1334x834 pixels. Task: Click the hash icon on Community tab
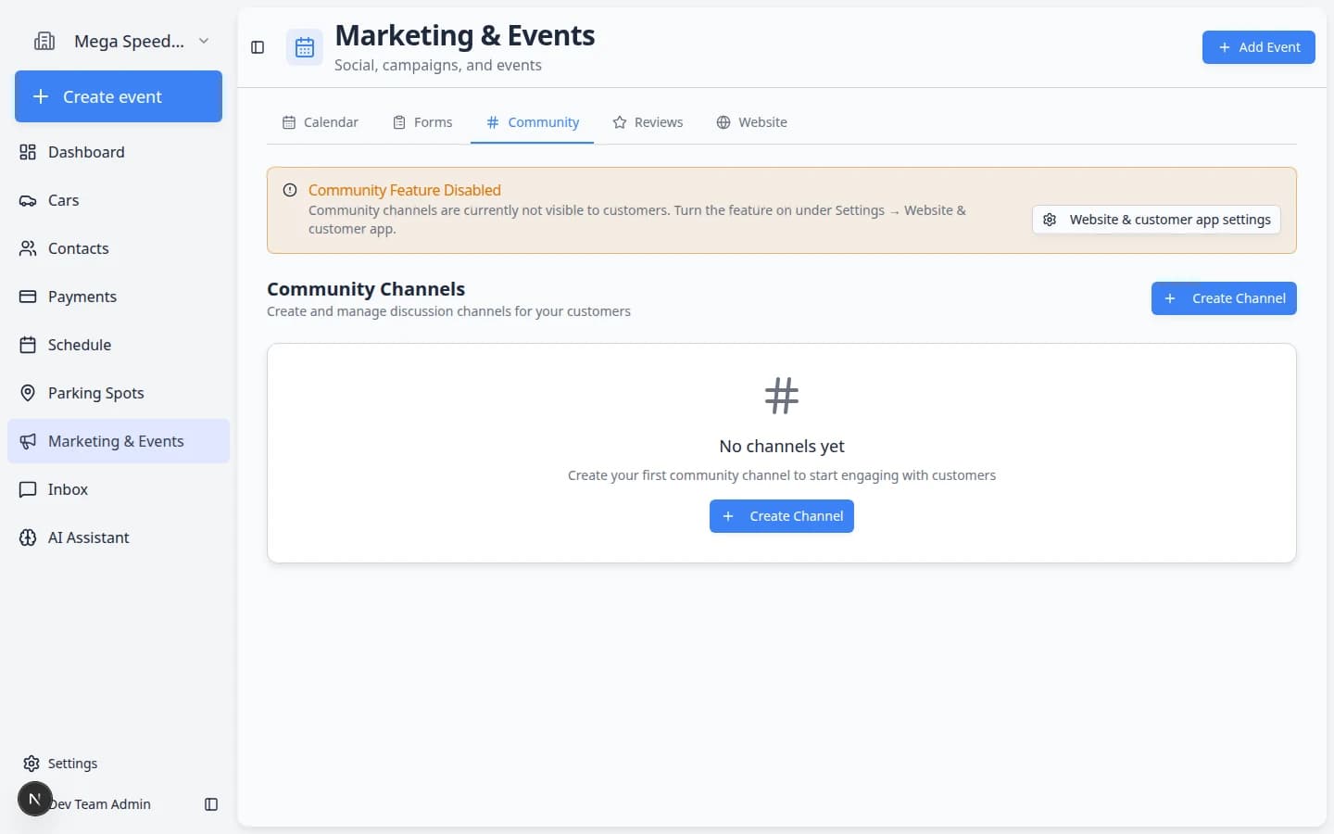pos(493,122)
